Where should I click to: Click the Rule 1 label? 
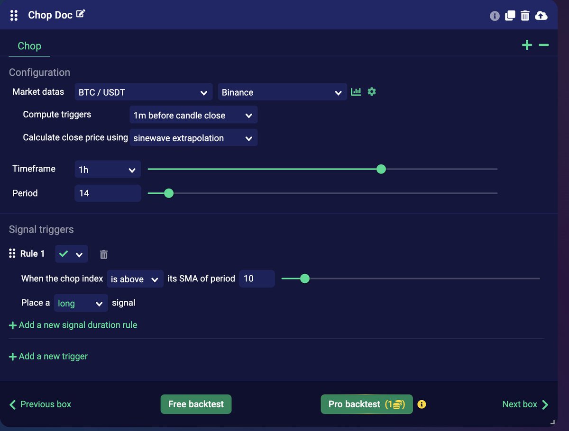[x=32, y=254]
